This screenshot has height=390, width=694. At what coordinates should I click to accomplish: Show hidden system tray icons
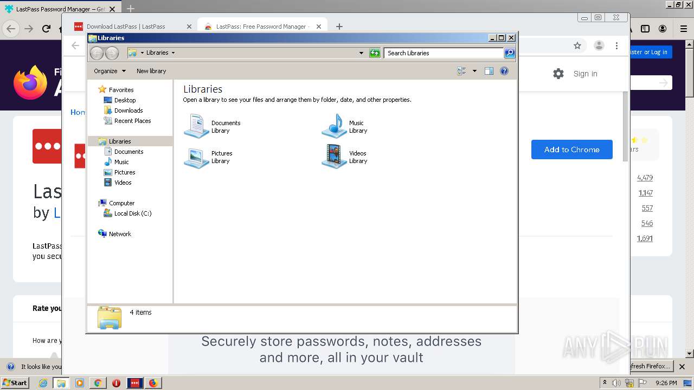point(605,383)
